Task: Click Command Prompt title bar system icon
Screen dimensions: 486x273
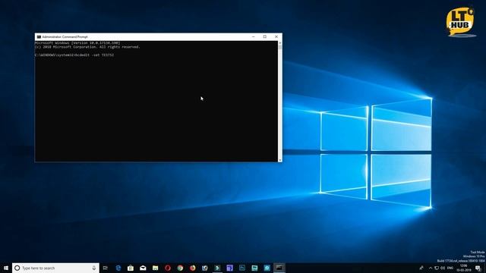Action: (x=39, y=37)
